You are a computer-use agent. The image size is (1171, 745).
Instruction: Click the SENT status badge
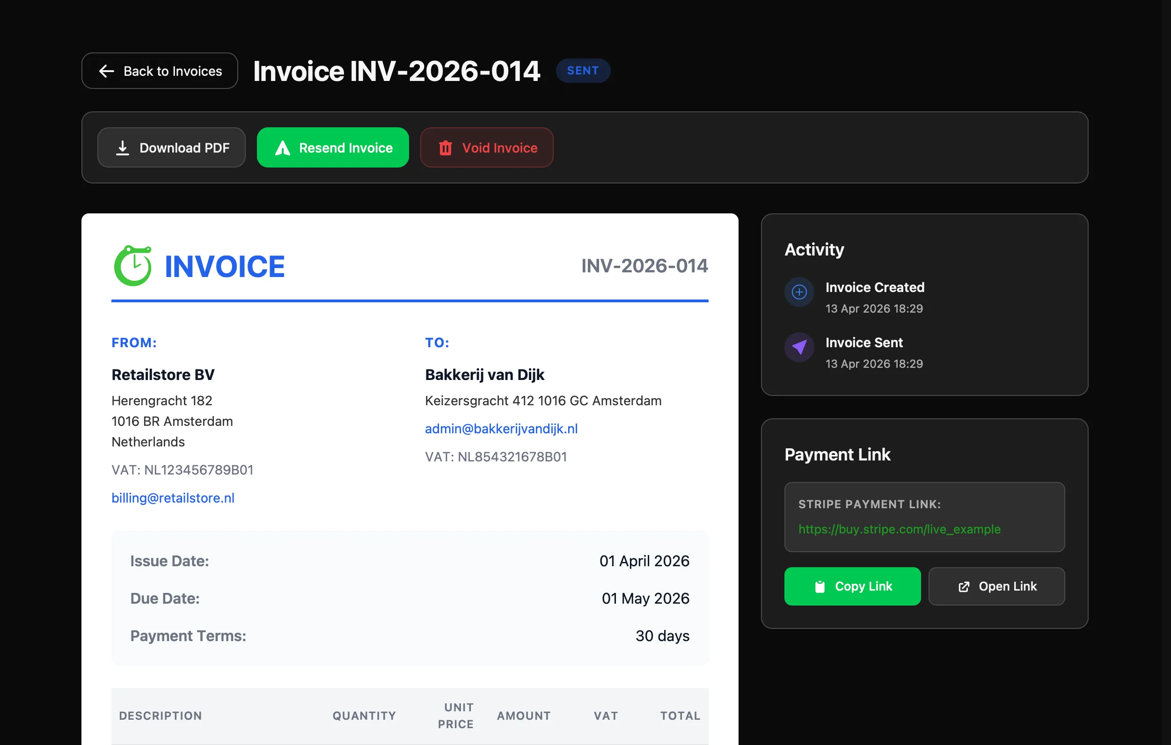tap(583, 71)
